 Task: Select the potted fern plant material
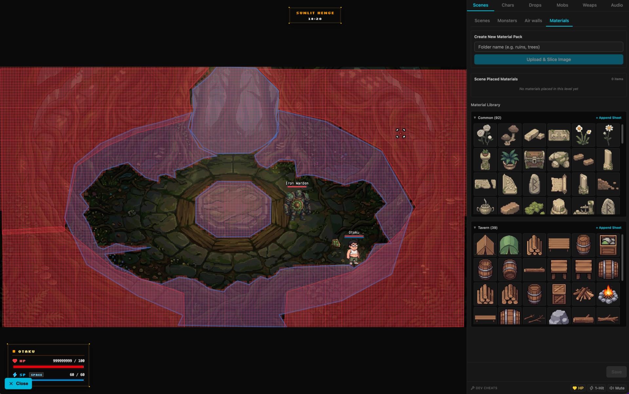[x=510, y=159]
